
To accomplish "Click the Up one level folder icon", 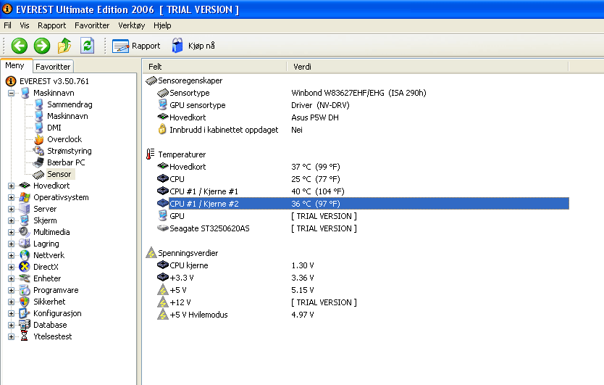I will 64,46.
